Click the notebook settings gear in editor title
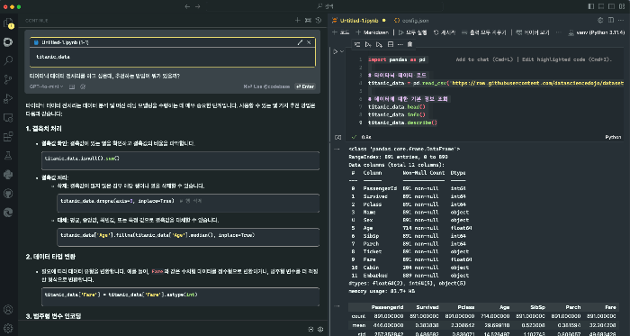The width and height of the screenshot is (630, 336). click(x=600, y=20)
